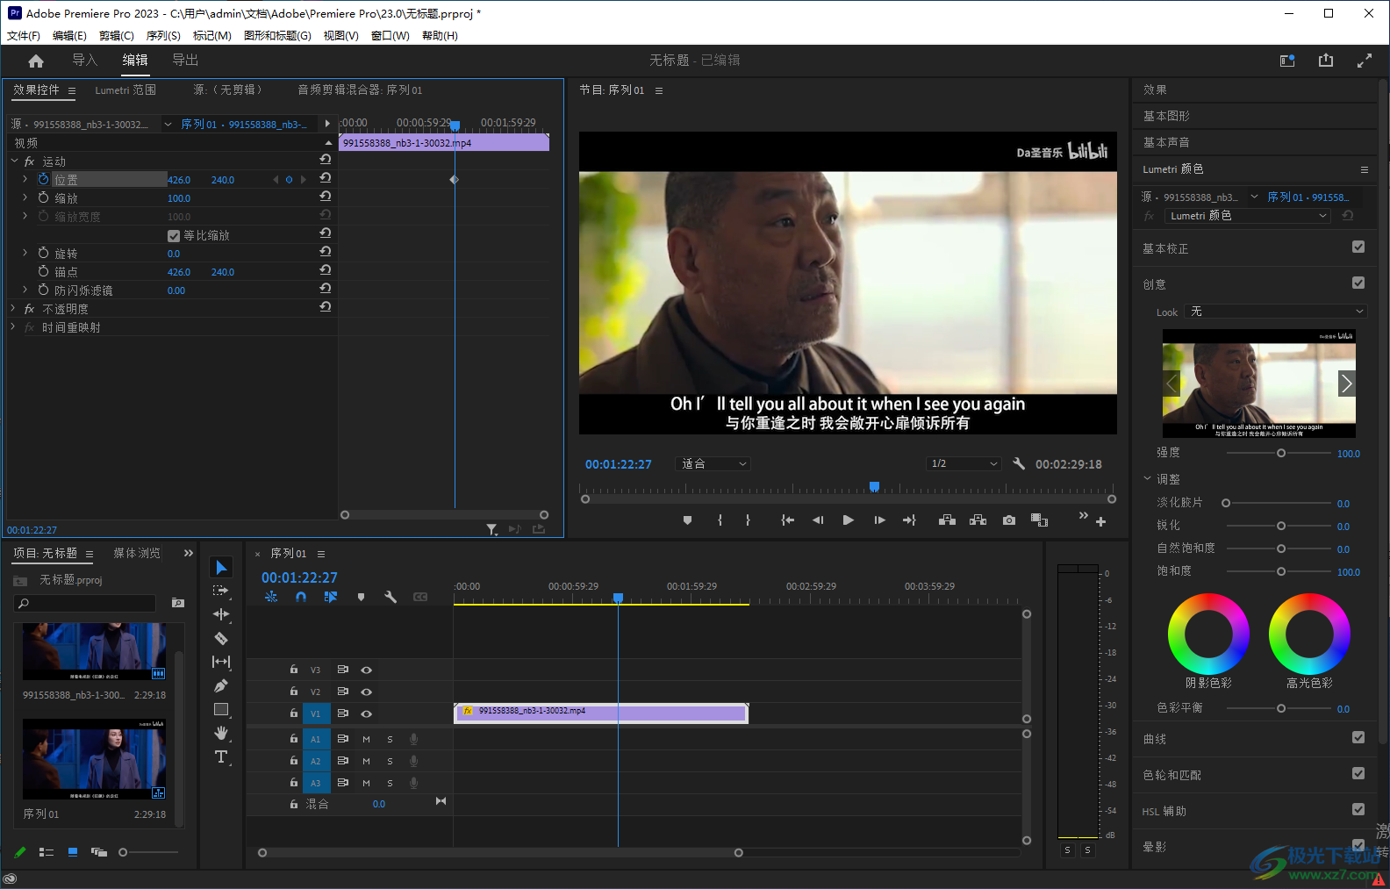This screenshot has width=1390, height=889.
Task: Expand the Opacity effect
Action: [x=13, y=309]
